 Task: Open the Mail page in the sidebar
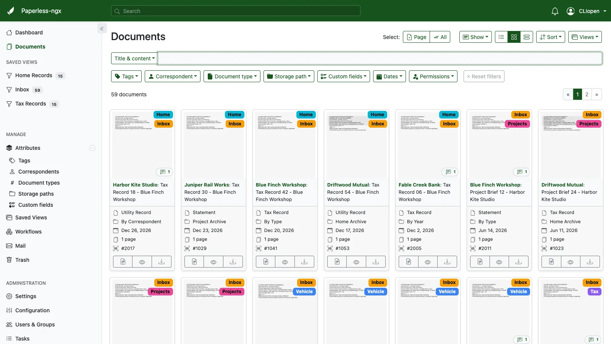(20, 246)
